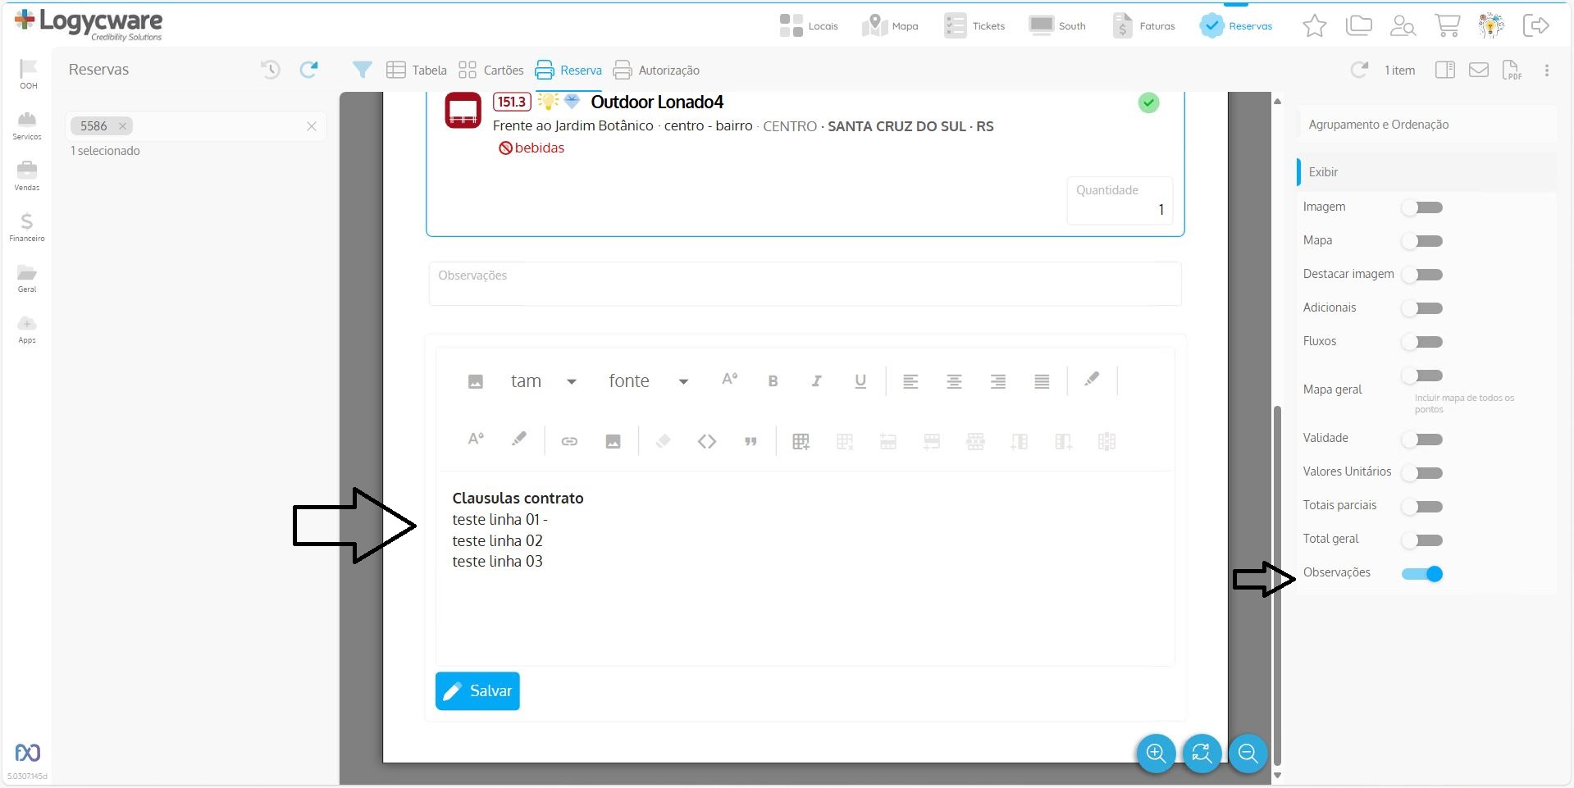Screen dimensions: 1574x788
Task: Click the Bold formatting icon
Action: point(773,381)
